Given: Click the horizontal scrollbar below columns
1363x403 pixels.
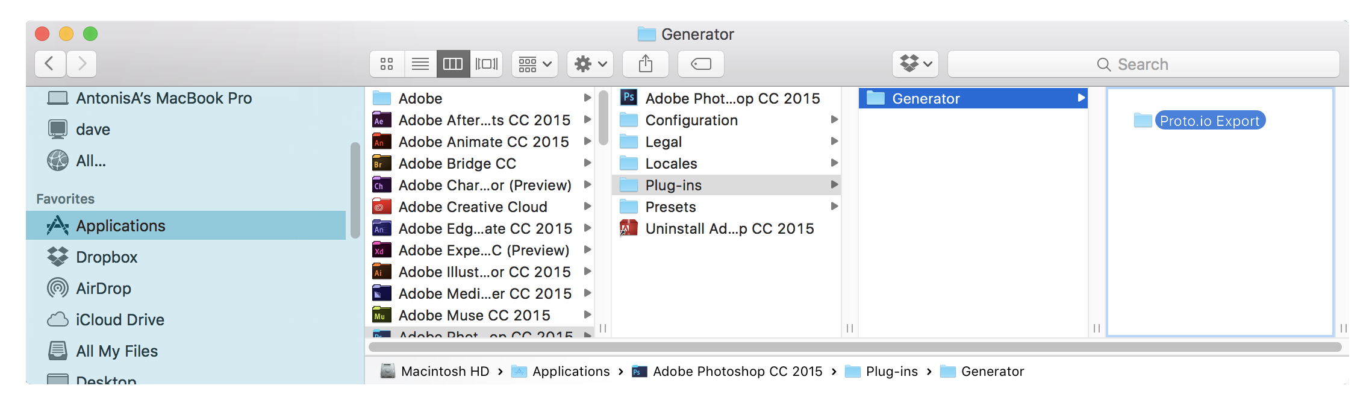Looking at the screenshot, I should [x=855, y=347].
